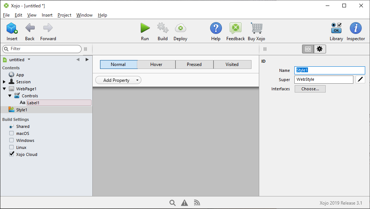
Task: Open the warnings triangle icon in the status bar
Action: click(x=185, y=203)
